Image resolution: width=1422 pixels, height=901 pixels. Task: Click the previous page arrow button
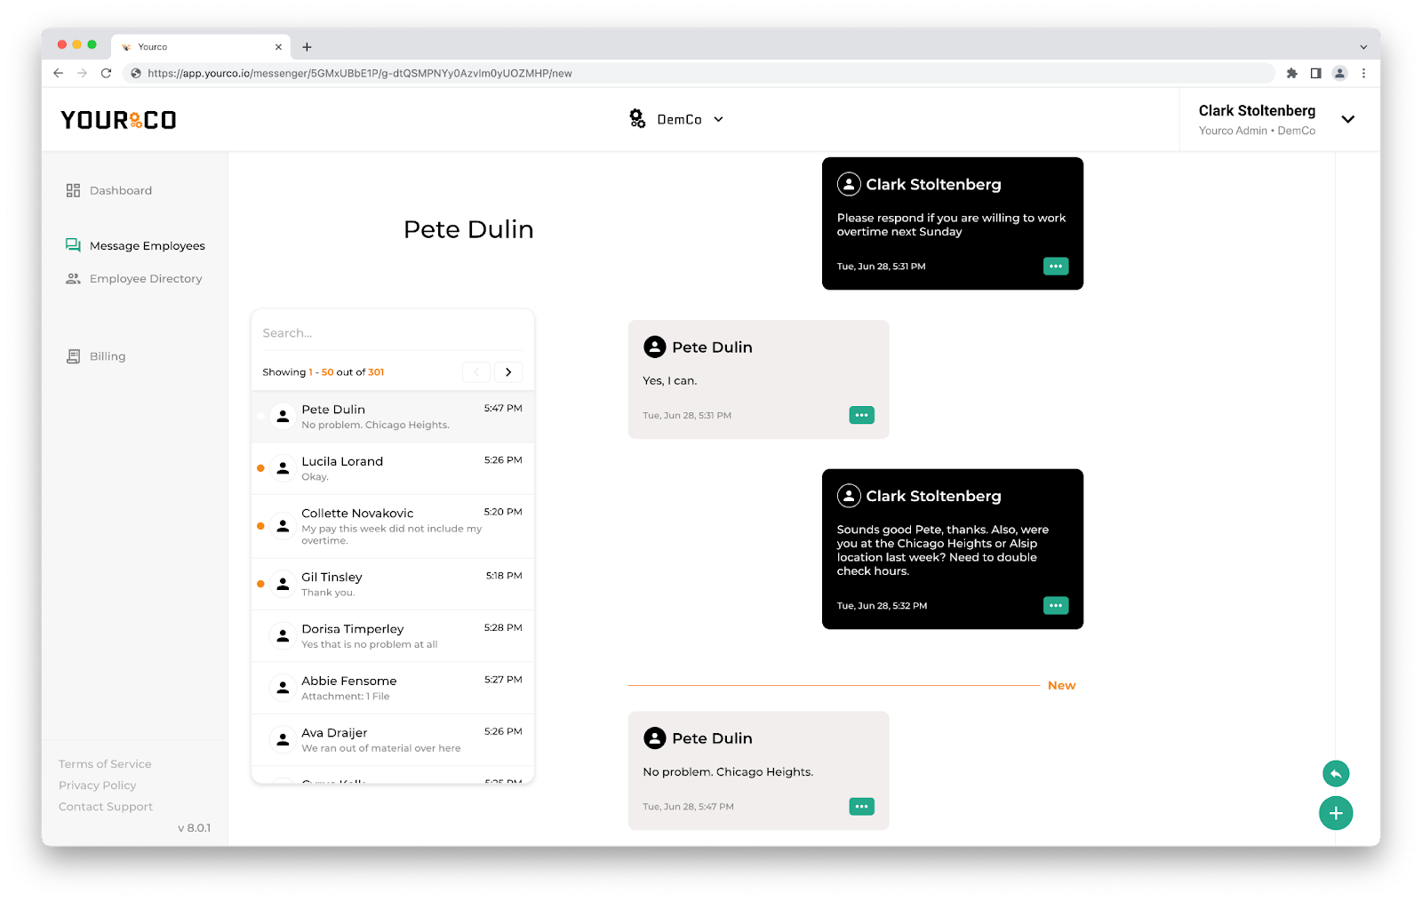[476, 372]
